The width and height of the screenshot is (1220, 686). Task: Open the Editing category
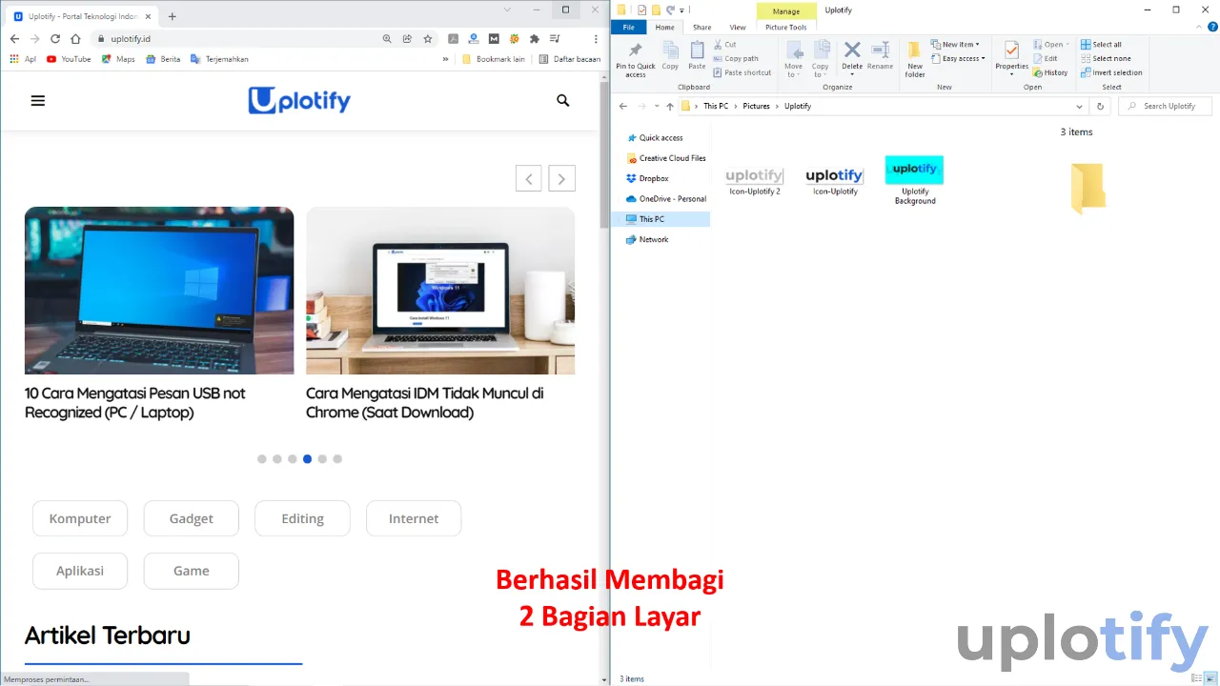pyautogui.click(x=302, y=518)
